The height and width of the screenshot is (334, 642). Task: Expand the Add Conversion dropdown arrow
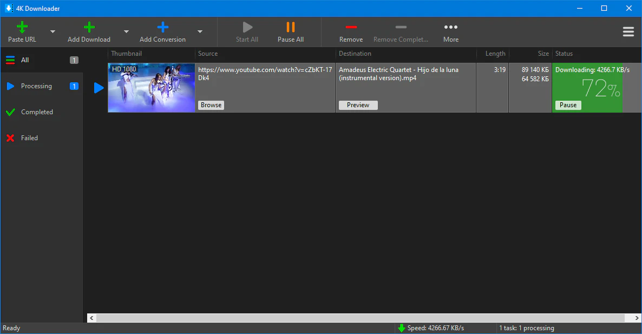(200, 32)
